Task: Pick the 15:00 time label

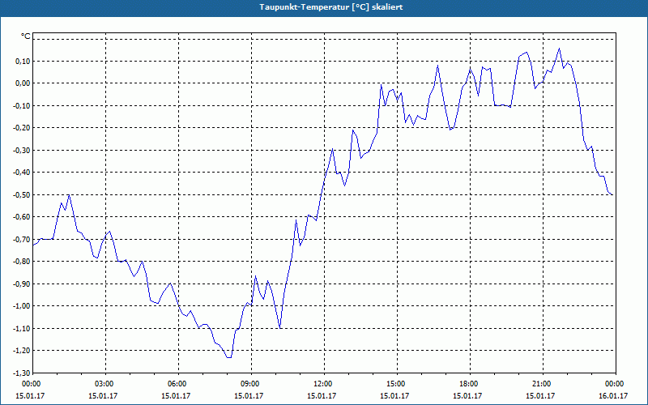Action: tap(396, 384)
